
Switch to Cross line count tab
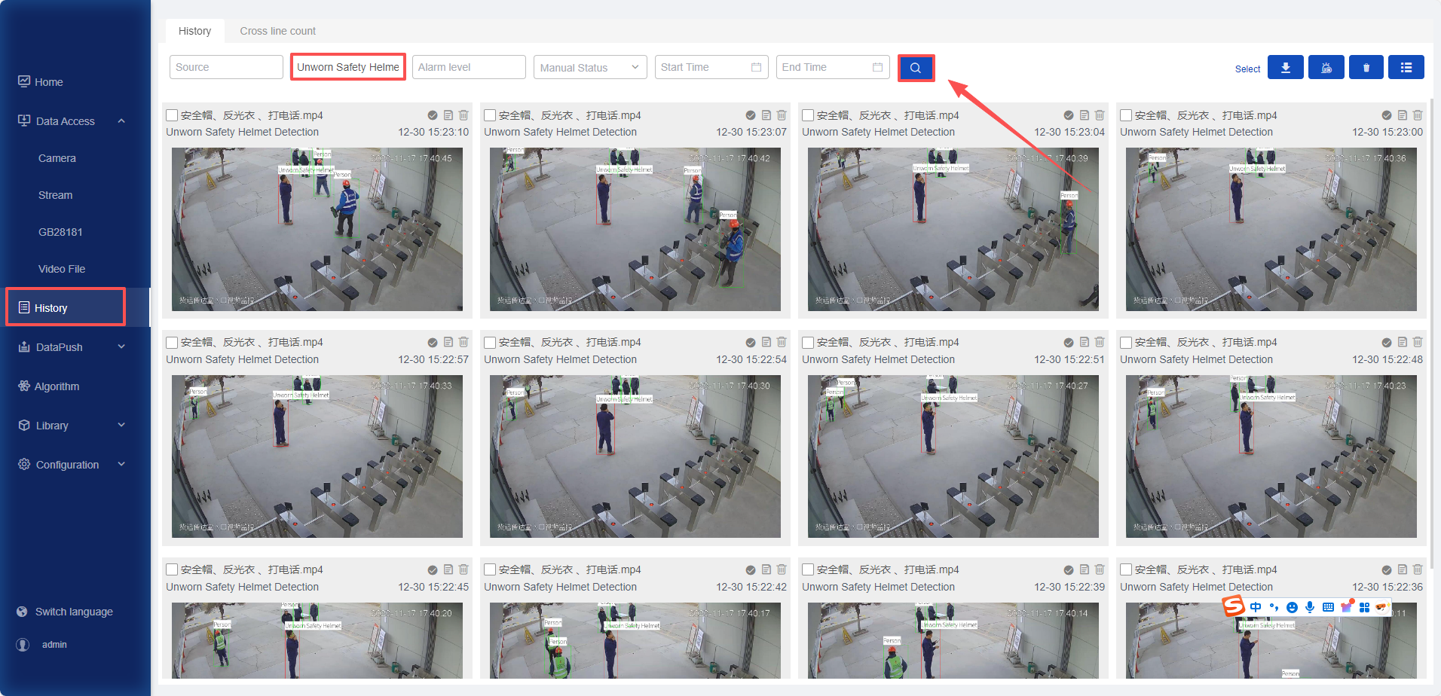[277, 31]
